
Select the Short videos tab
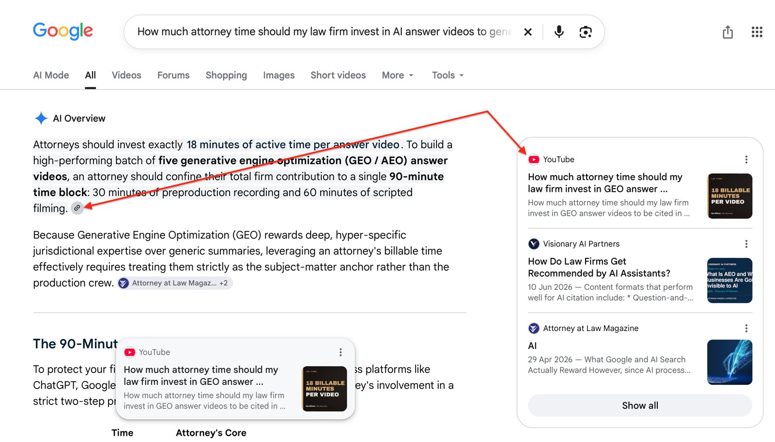pyautogui.click(x=338, y=75)
